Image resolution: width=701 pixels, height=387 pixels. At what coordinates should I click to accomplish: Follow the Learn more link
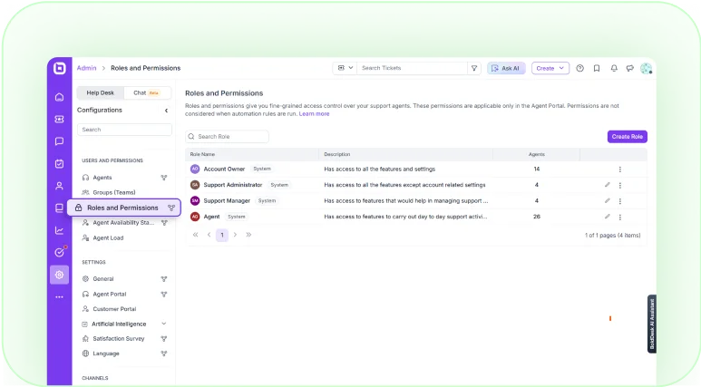[315, 114]
